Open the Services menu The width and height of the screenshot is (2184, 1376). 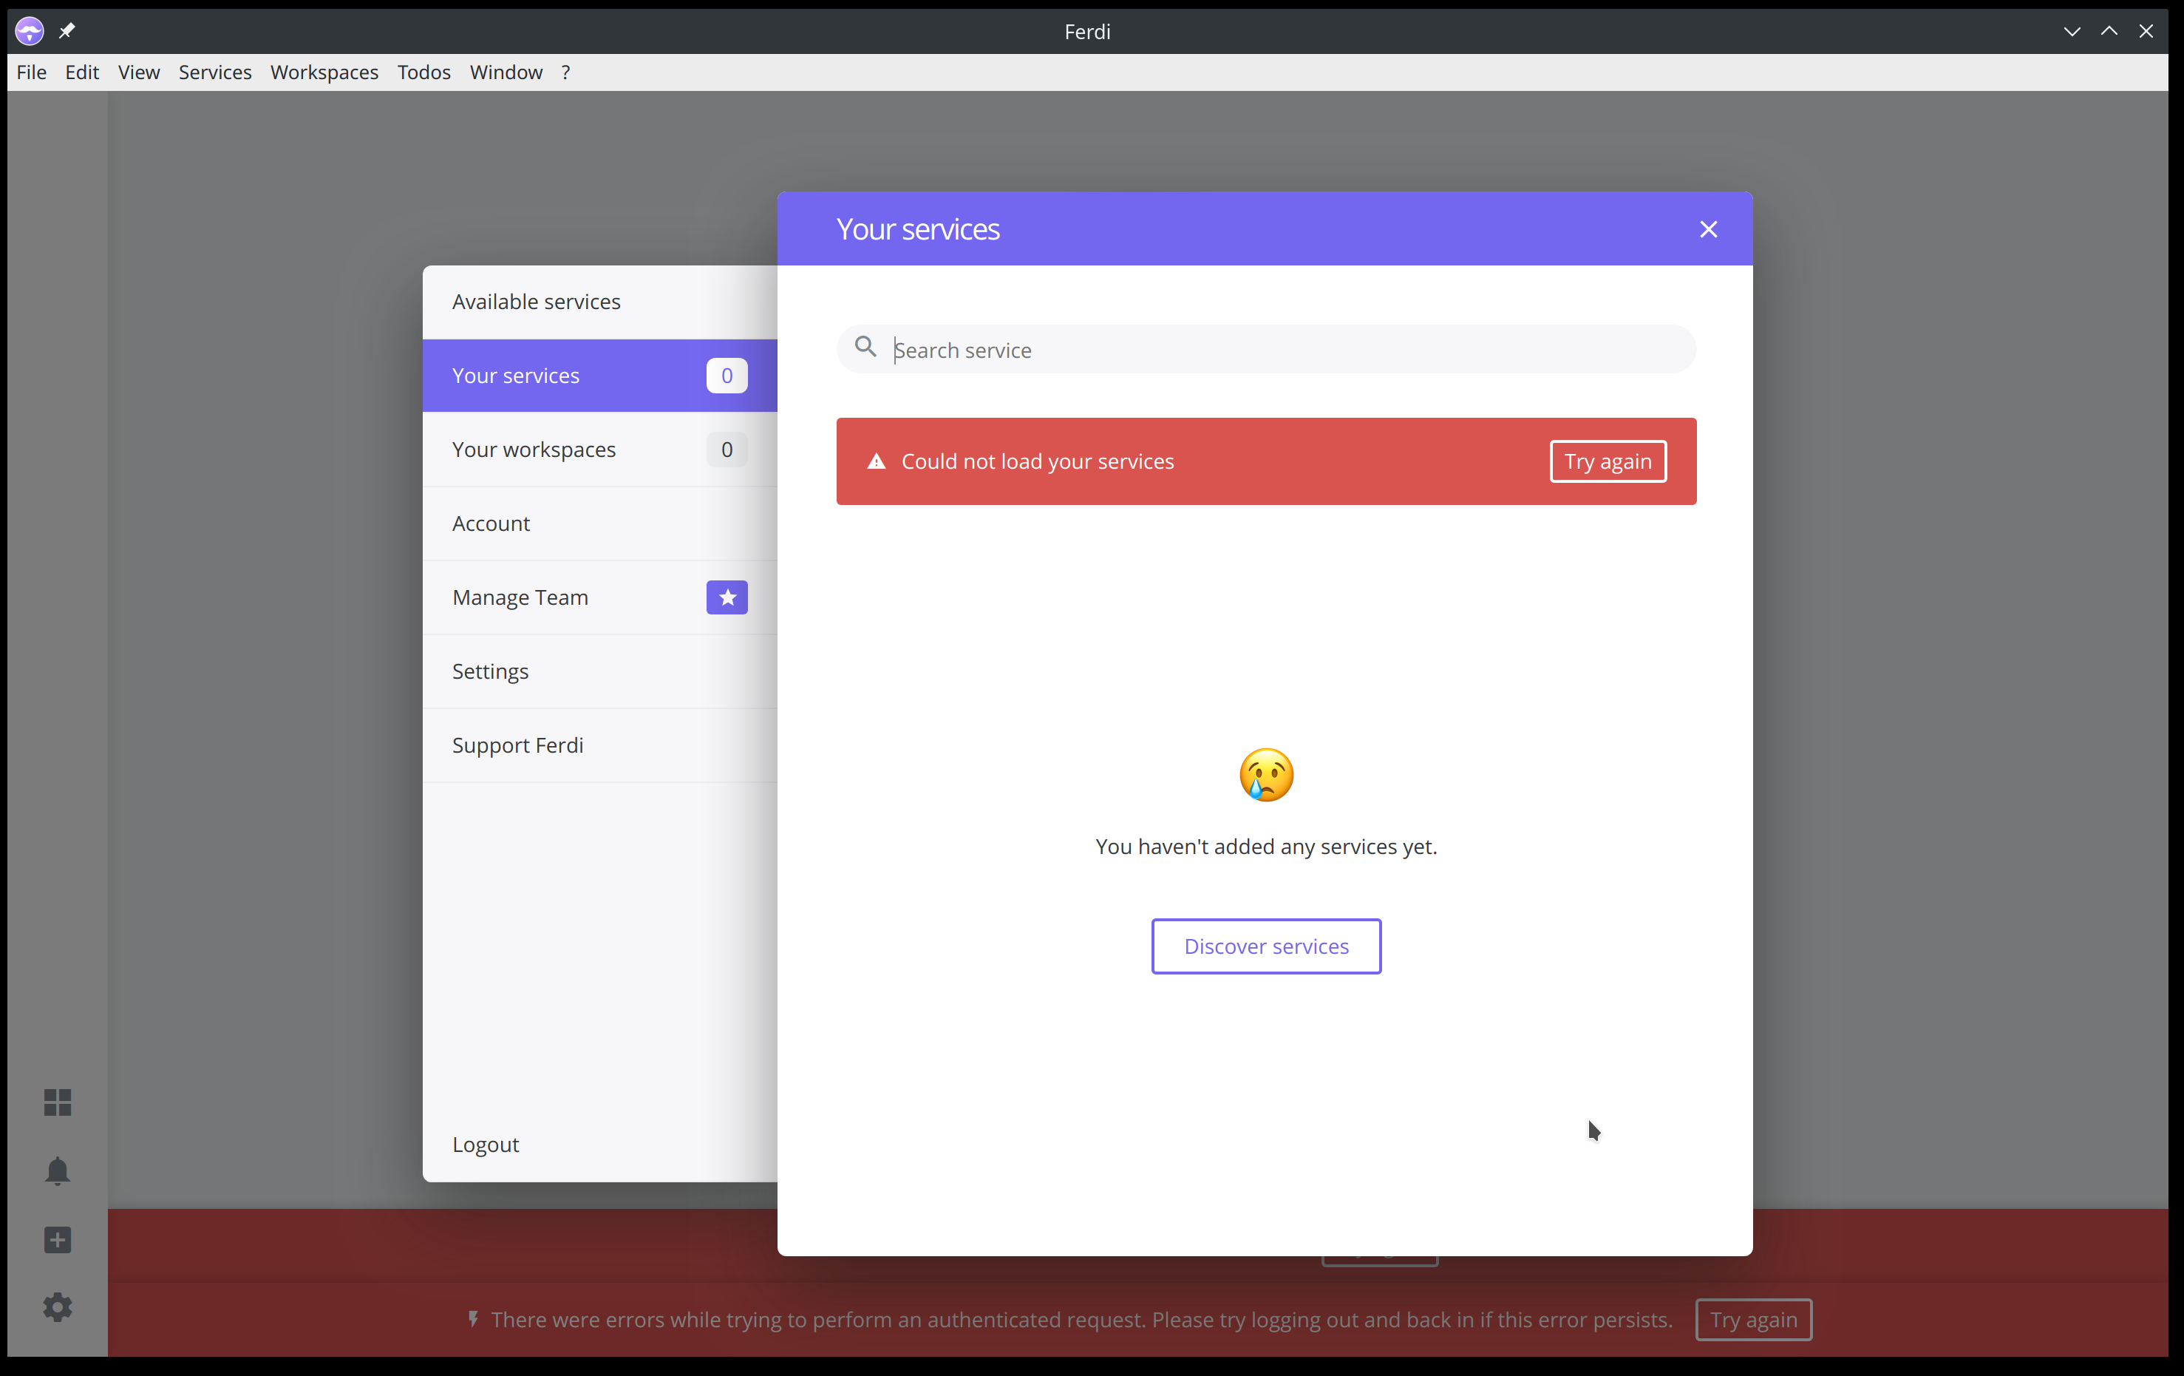click(215, 72)
